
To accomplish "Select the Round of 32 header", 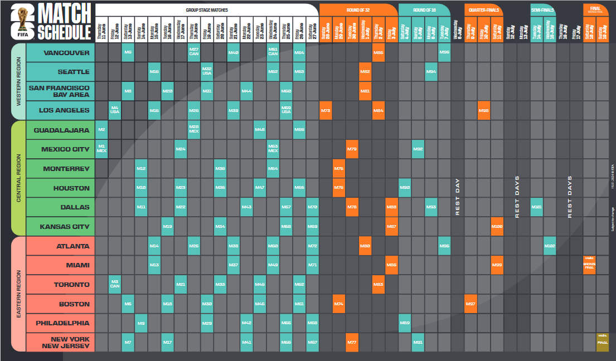I will (x=357, y=10).
